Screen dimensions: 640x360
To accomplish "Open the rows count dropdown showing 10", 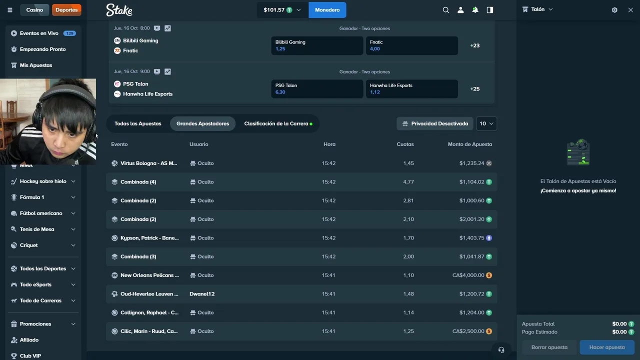I will 486,123.
